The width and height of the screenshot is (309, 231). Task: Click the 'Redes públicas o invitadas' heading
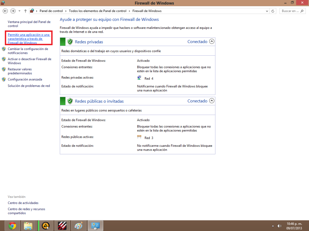[x=99, y=101]
